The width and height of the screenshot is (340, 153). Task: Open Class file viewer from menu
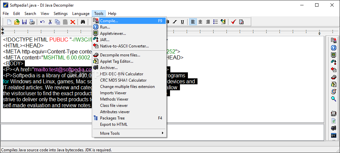(x=129, y=106)
